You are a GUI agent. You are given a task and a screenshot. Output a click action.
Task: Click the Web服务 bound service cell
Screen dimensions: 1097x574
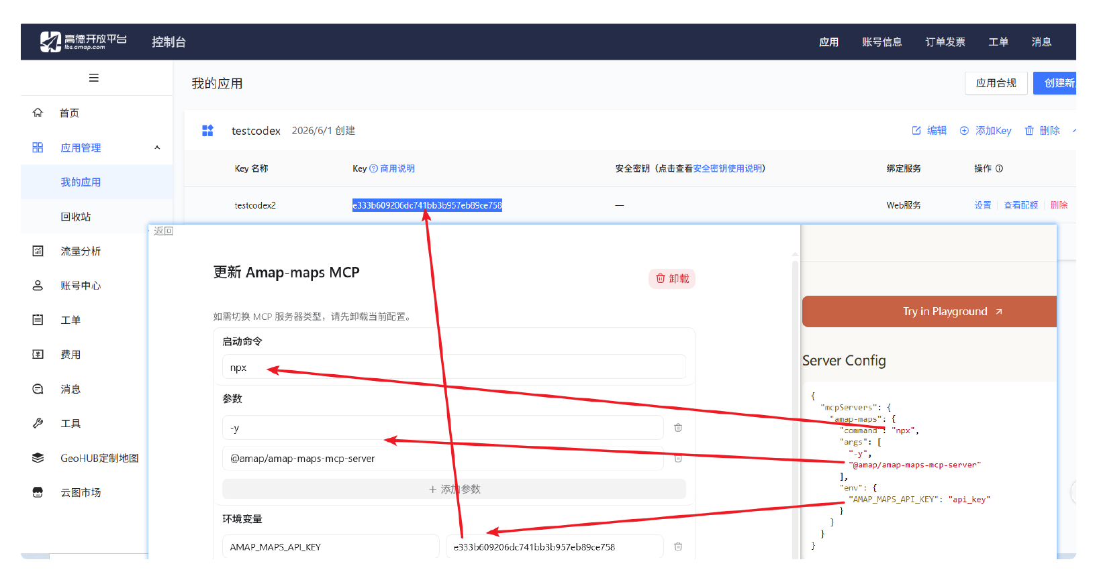904,205
